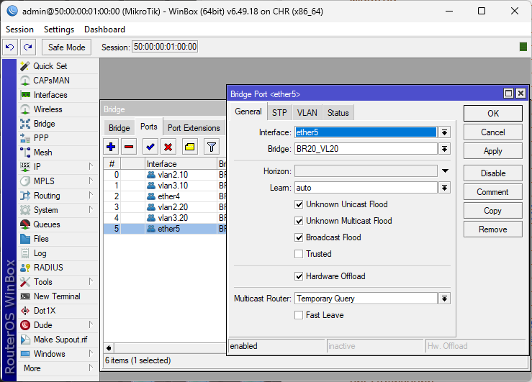The height and width of the screenshot is (382, 532).
Task: Open the Bridge dropdown showing BR20_VL20
Action: tap(445, 149)
